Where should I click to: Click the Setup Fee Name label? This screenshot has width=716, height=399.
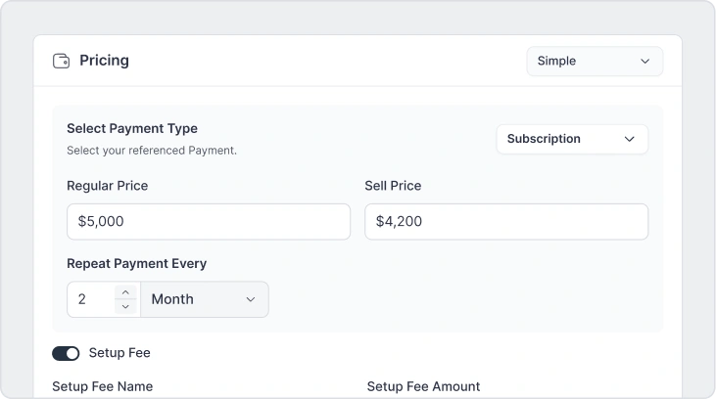point(102,386)
